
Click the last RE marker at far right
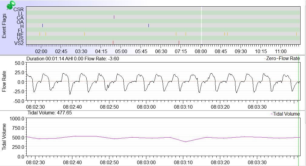[x=296, y=34]
